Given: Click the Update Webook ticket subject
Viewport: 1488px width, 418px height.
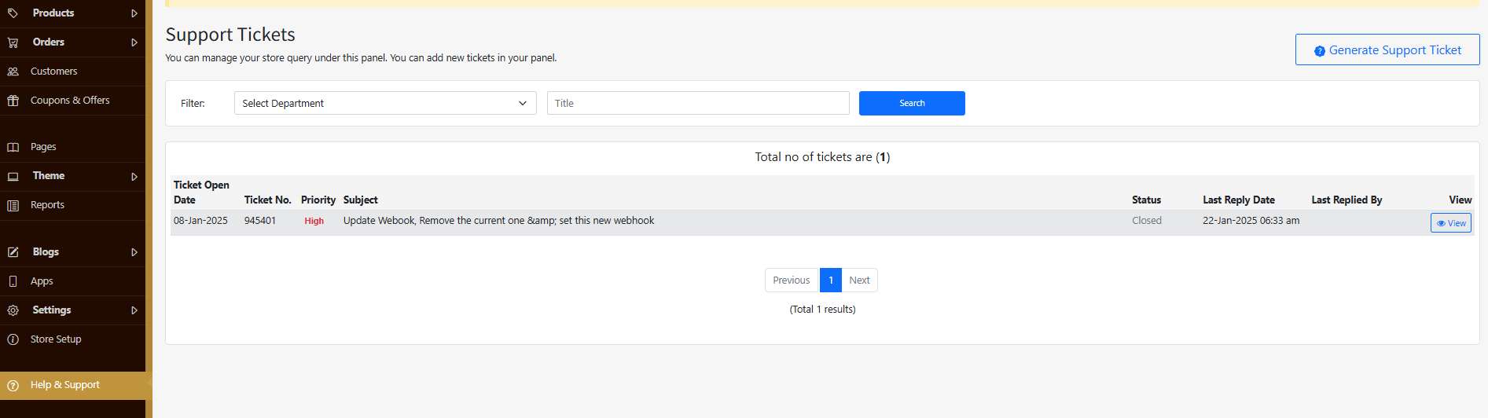Looking at the screenshot, I should (498, 221).
